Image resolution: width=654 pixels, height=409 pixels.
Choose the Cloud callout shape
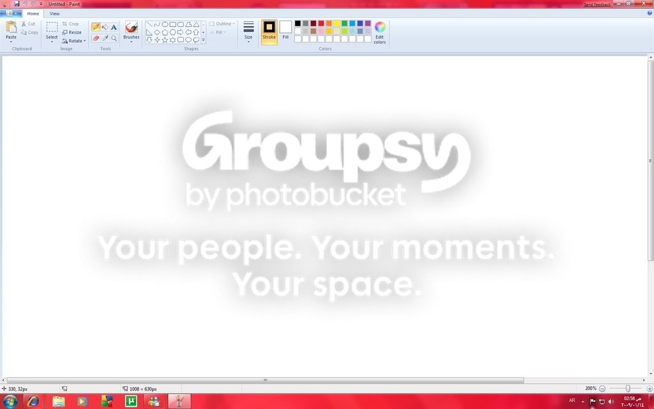pos(196,40)
